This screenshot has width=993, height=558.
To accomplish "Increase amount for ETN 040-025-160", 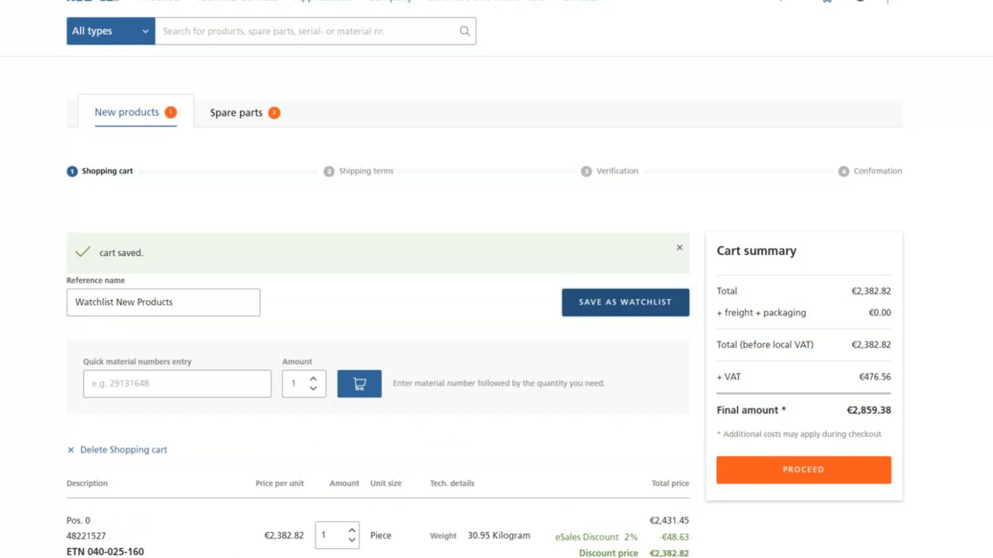I will pyautogui.click(x=351, y=530).
